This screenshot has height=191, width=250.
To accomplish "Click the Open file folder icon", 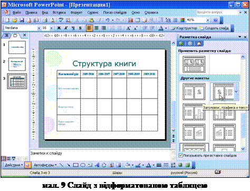I will (x=14, y=20).
